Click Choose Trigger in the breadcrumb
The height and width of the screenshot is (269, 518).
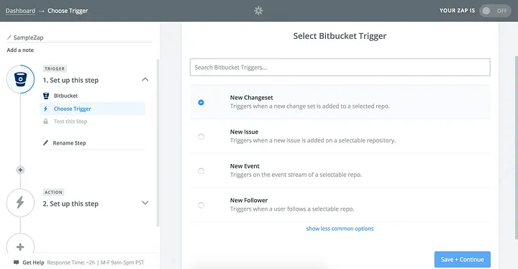(x=68, y=11)
